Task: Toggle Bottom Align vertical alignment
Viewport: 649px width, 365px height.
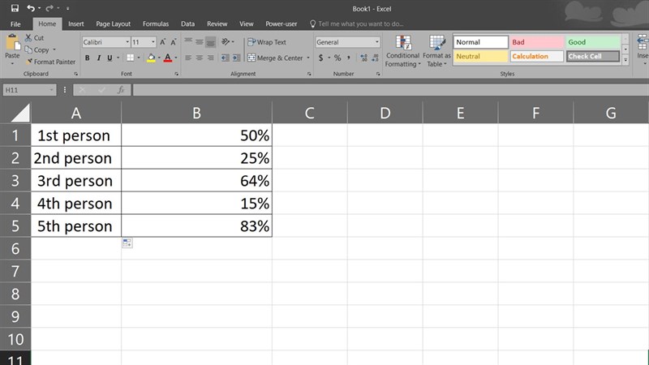Action: (x=211, y=42)
